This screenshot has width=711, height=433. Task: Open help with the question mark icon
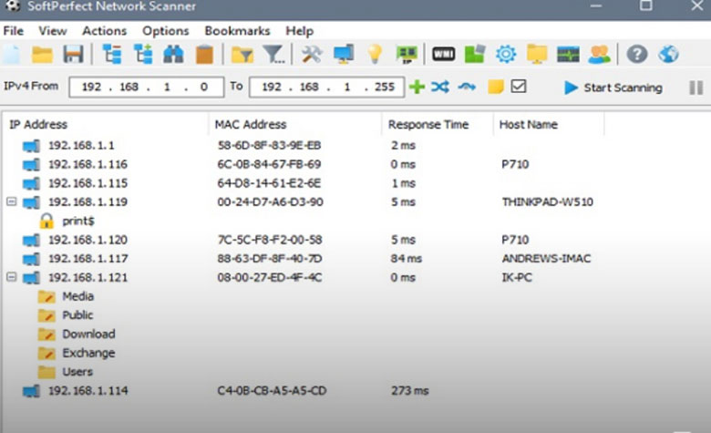[636, 55]
